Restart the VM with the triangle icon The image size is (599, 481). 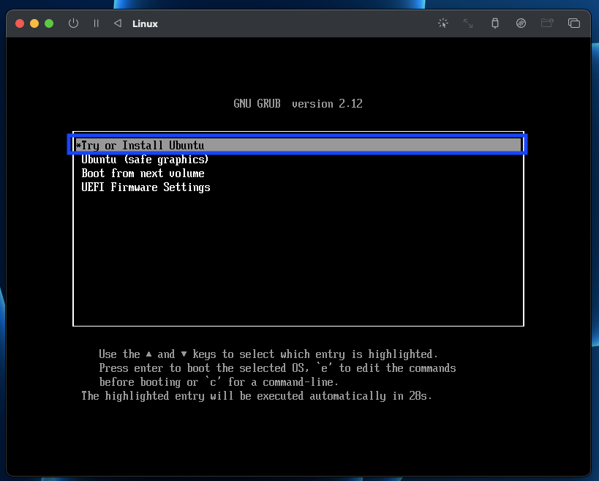118,23
